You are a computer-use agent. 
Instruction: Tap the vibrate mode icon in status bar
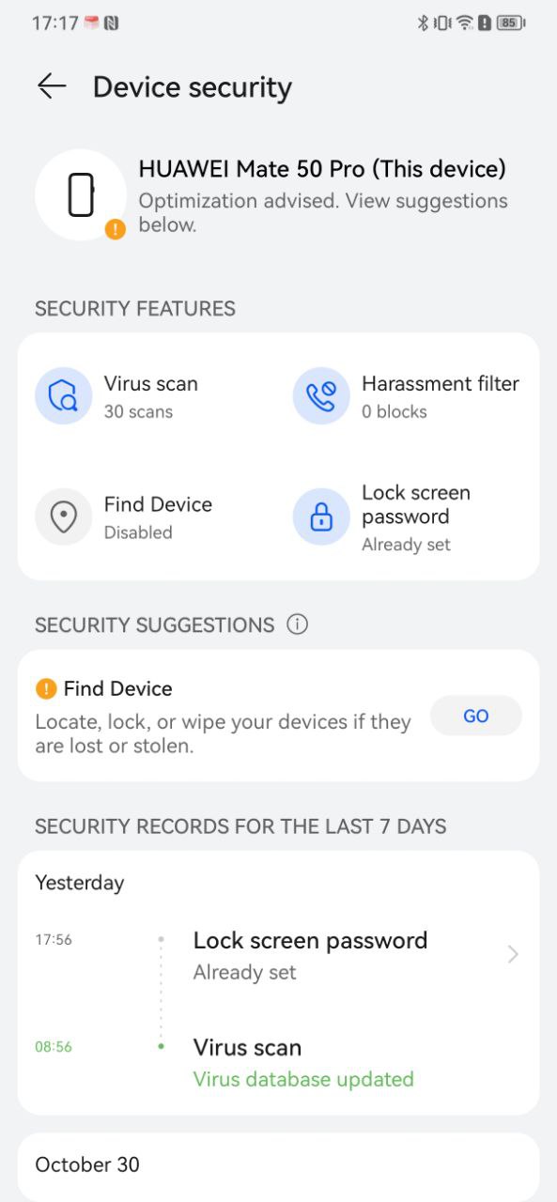pos(442,23)
